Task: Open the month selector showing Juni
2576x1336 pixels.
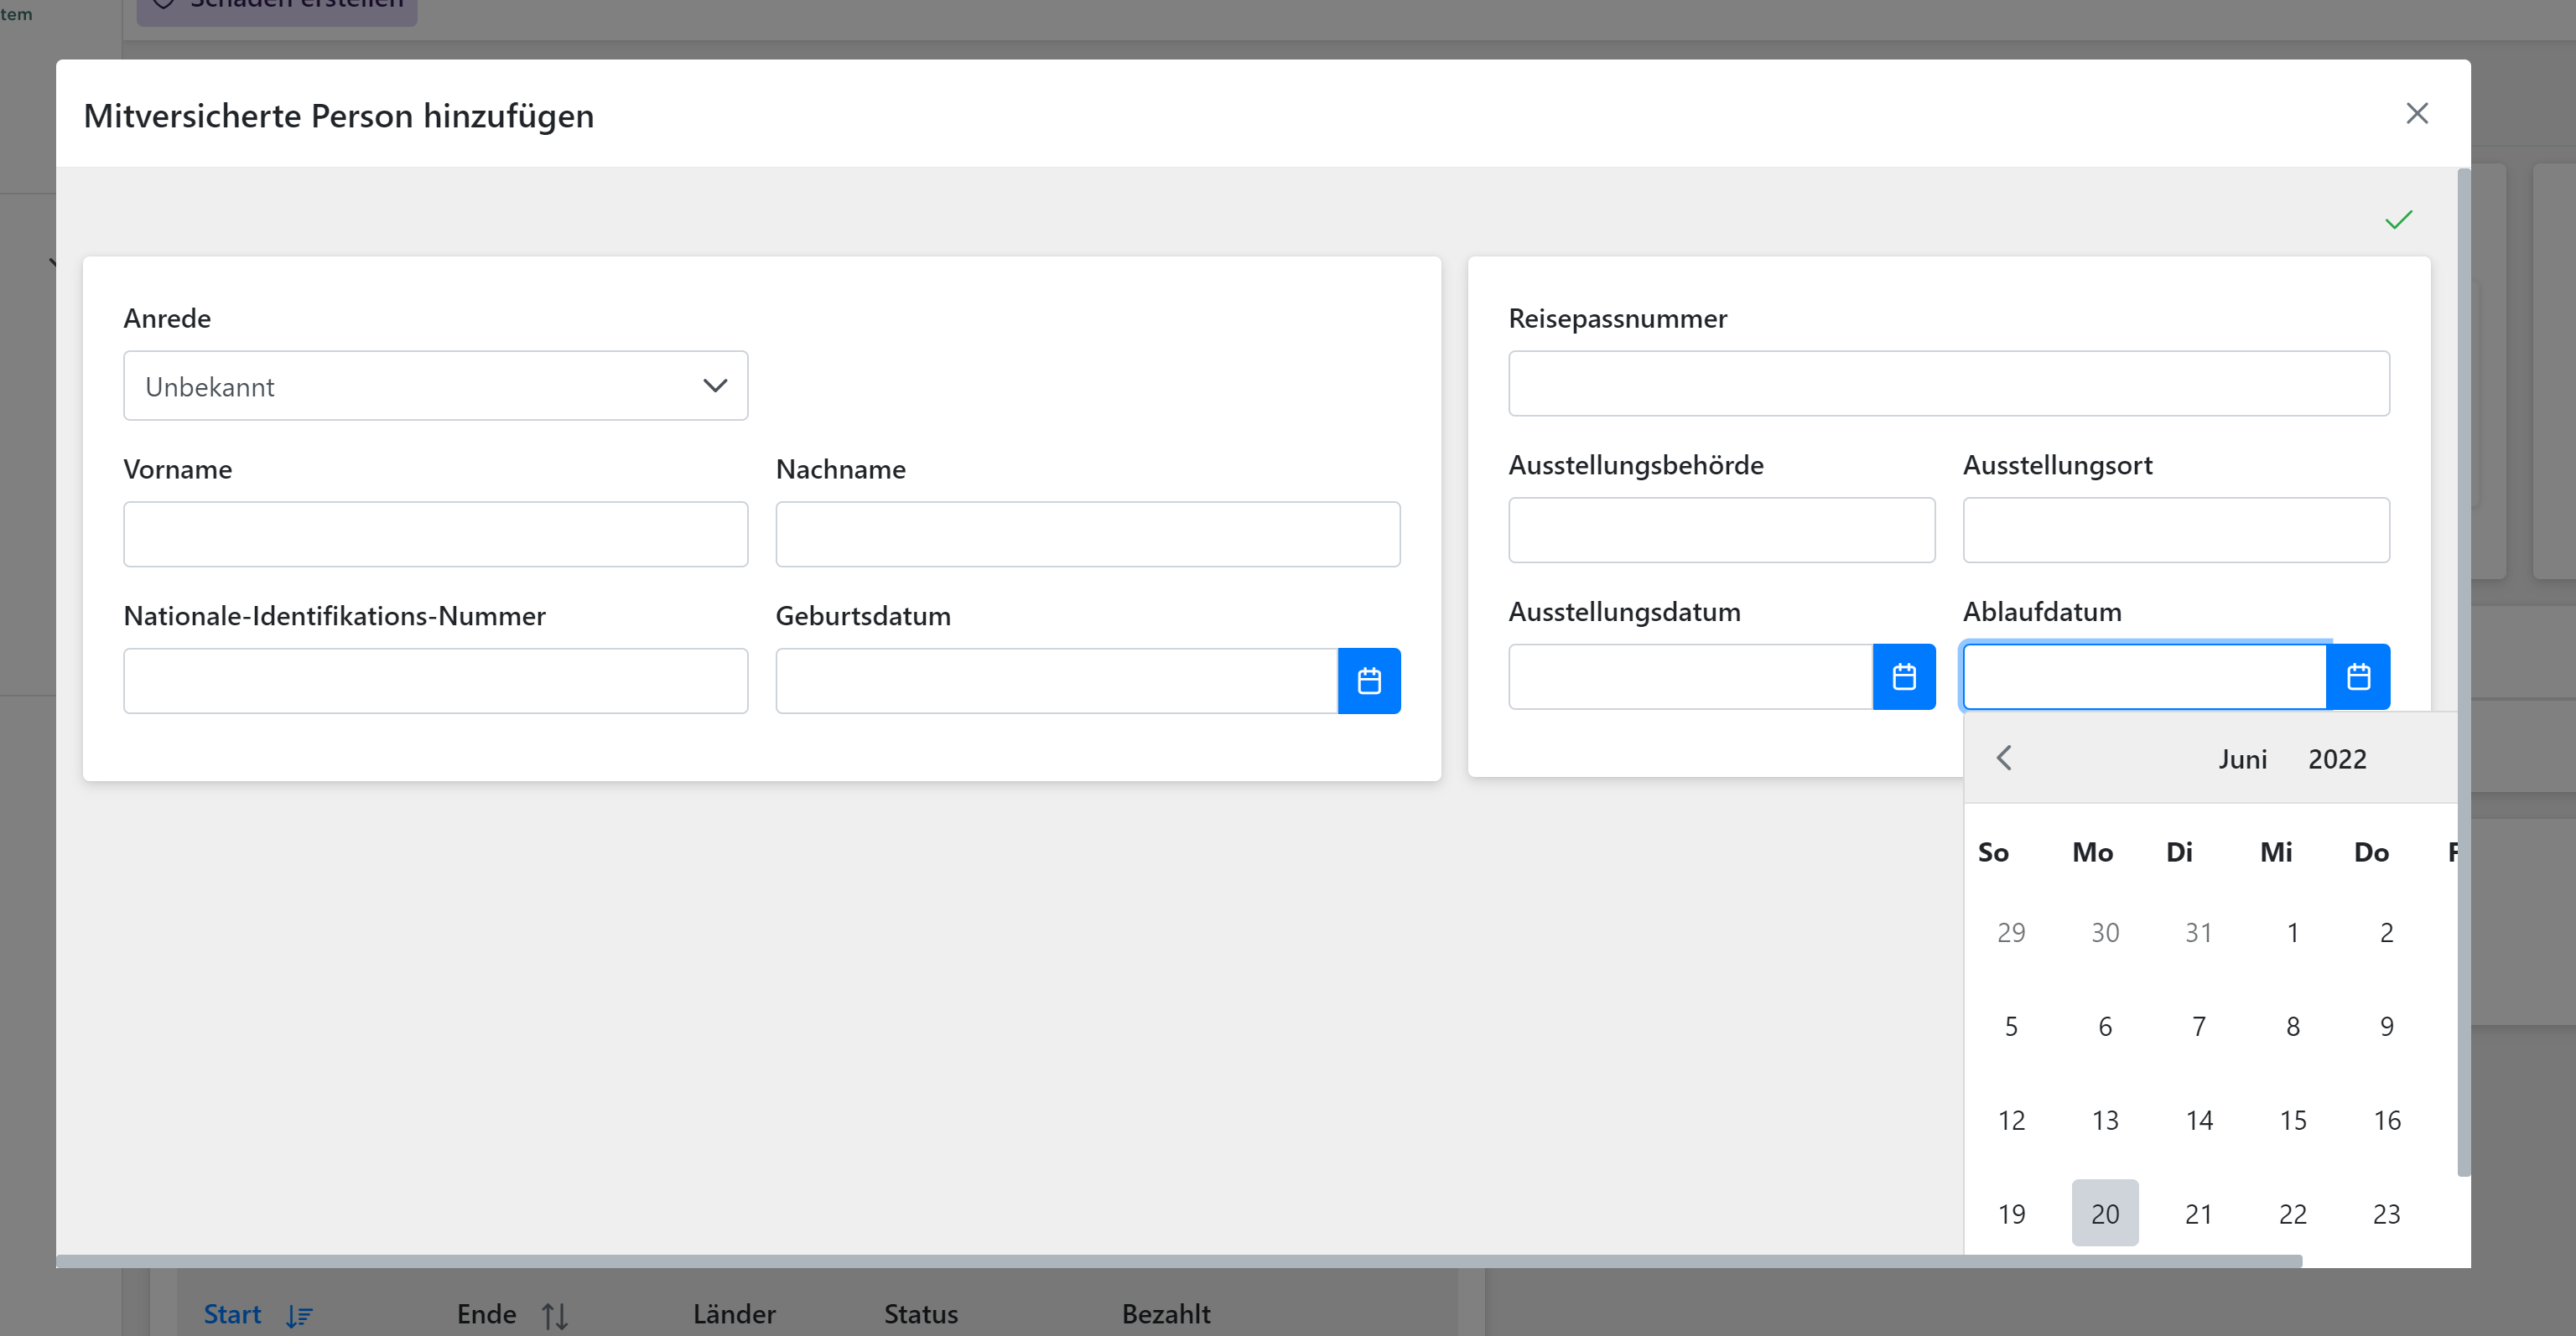Action: point(2243,759)
